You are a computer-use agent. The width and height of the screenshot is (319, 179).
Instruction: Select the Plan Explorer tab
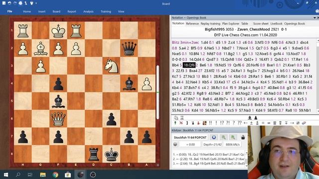[231, 23]
